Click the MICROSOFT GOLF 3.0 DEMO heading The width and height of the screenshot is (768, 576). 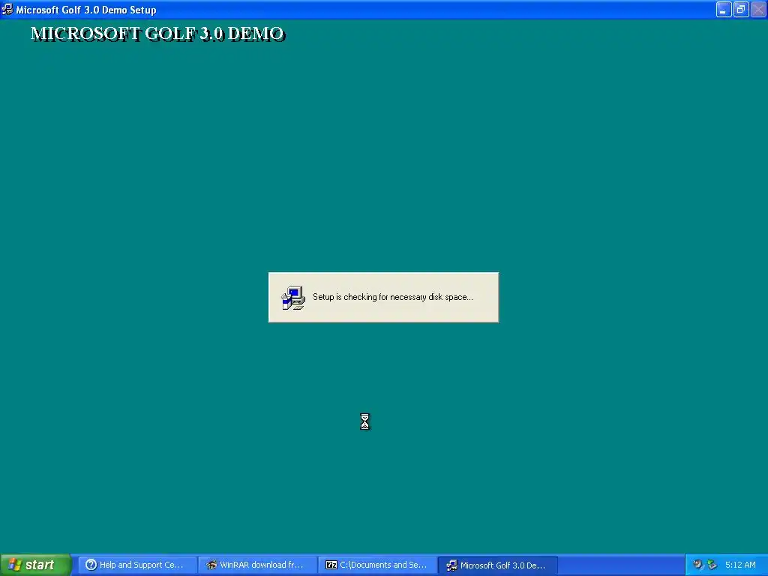[157, 34]
